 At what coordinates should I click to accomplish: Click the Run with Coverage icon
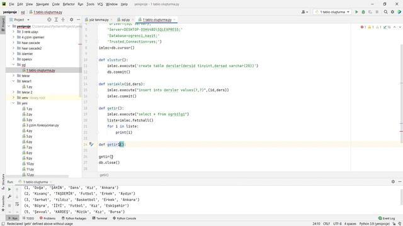pyautogui.click(x=370, y=12)
